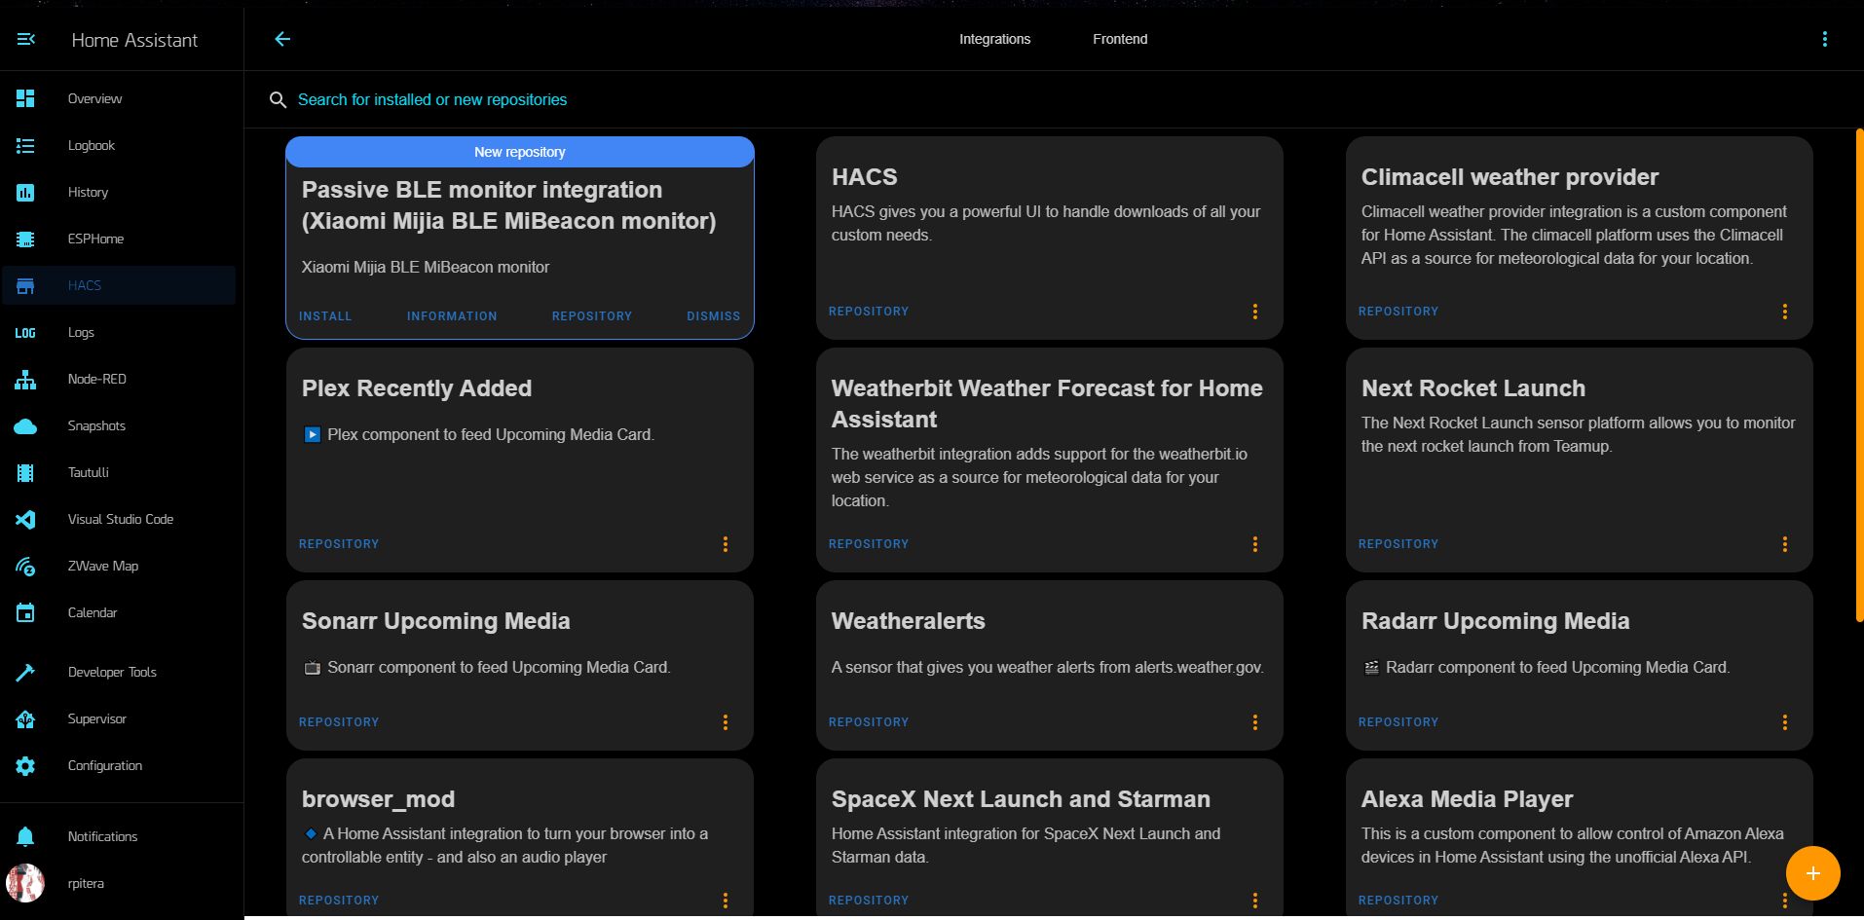Open the History chart icon
Screen dimensions: 1864x920
pyautogui.click(x=25, y=192)
